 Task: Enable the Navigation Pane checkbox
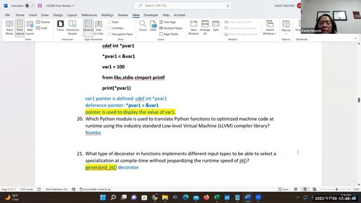coord(109,34)
